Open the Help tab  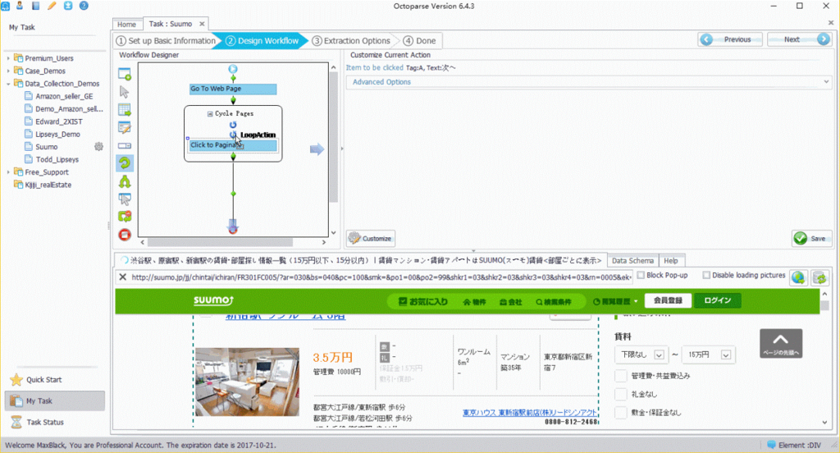tap(671, 260)
